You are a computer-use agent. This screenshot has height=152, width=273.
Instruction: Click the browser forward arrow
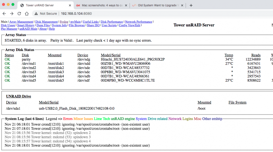click(x=12, y=14)
